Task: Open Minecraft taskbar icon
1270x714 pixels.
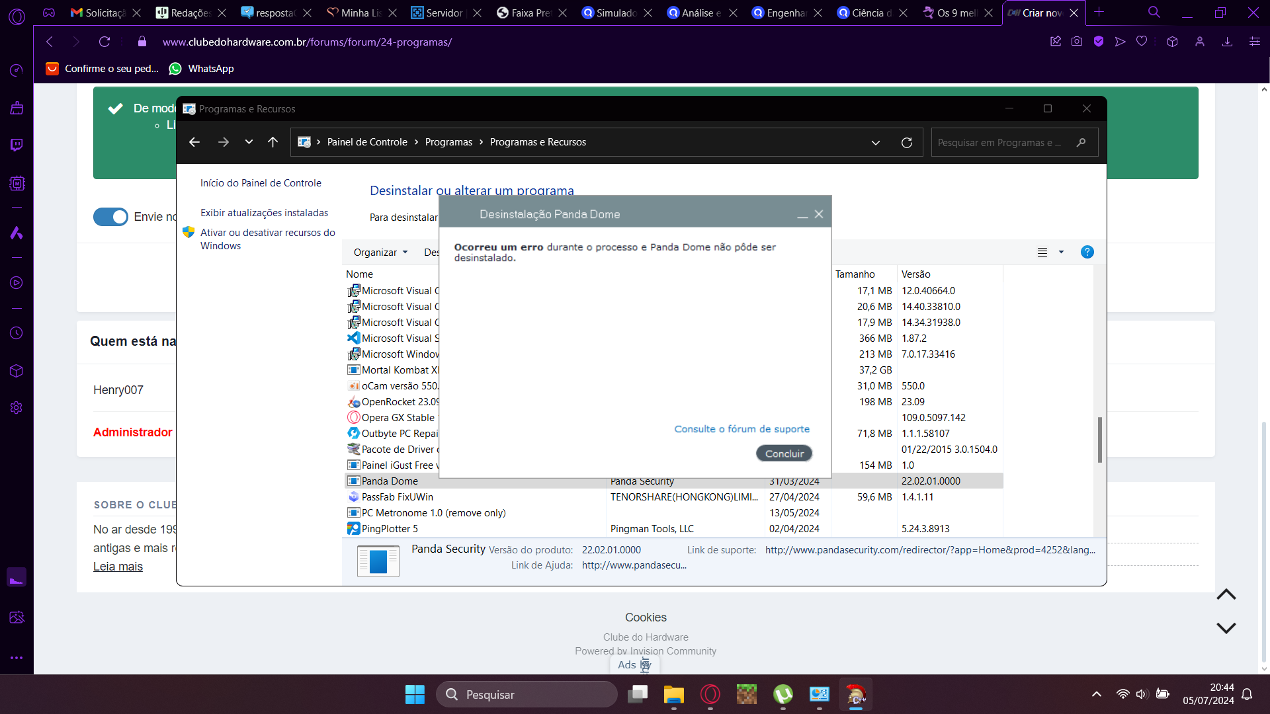Action: [747, 694]
